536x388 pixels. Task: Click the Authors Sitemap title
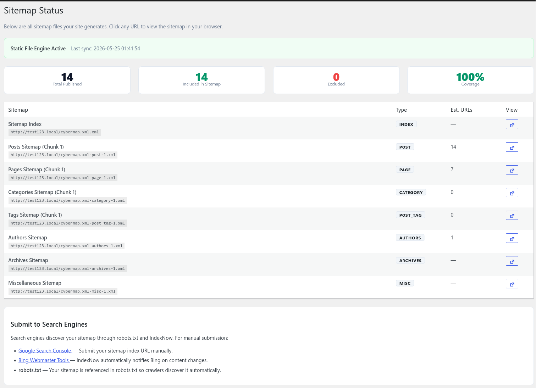click(x=28, y=238)
